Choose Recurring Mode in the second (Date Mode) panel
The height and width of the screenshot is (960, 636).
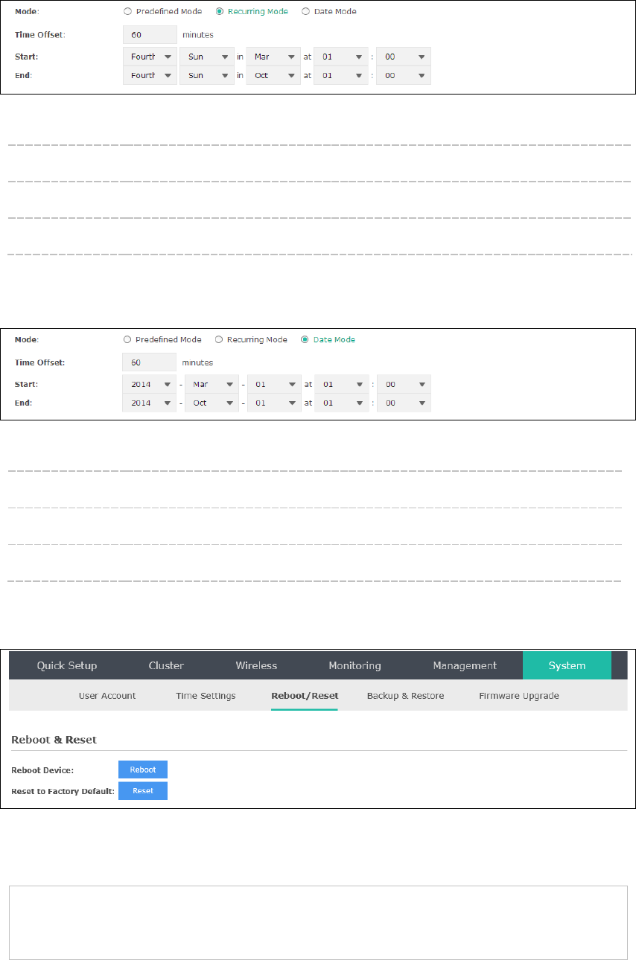point(219,339)
